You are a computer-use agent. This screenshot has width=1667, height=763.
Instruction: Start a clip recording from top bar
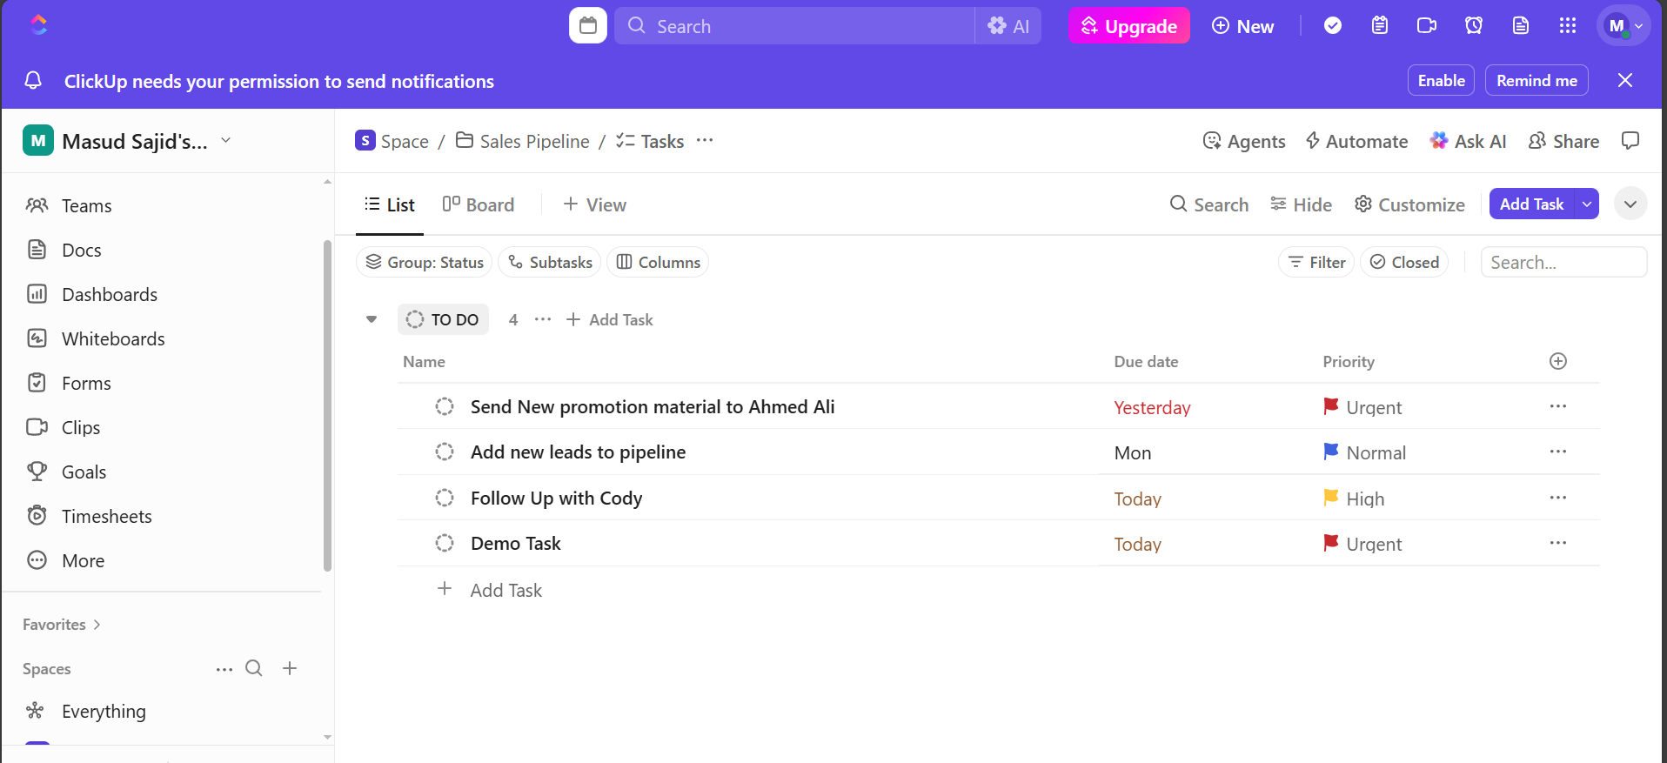click(1427, 25)
